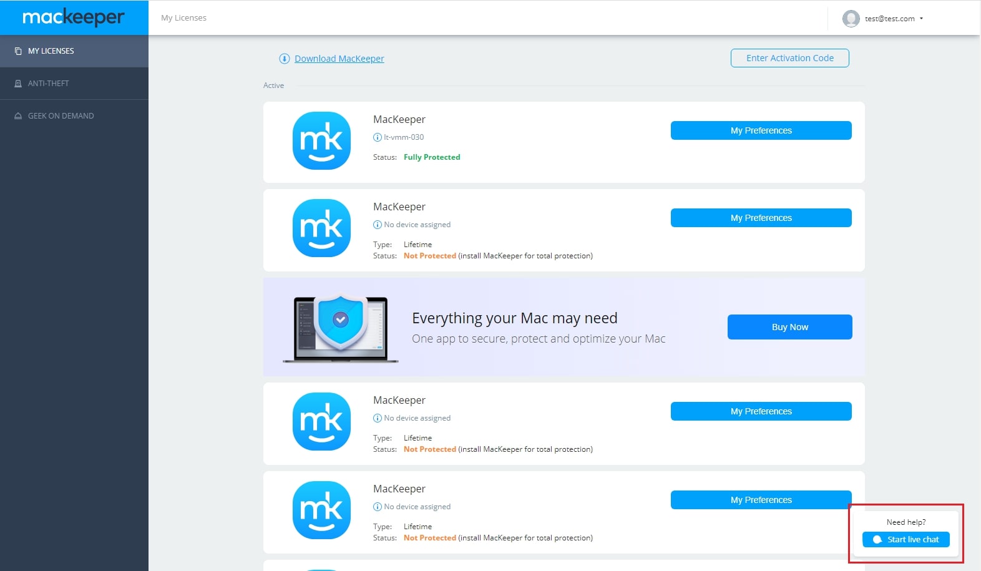Click the chat bubble icon on live chat
The image size is (981, 571).
pos(877,540)
